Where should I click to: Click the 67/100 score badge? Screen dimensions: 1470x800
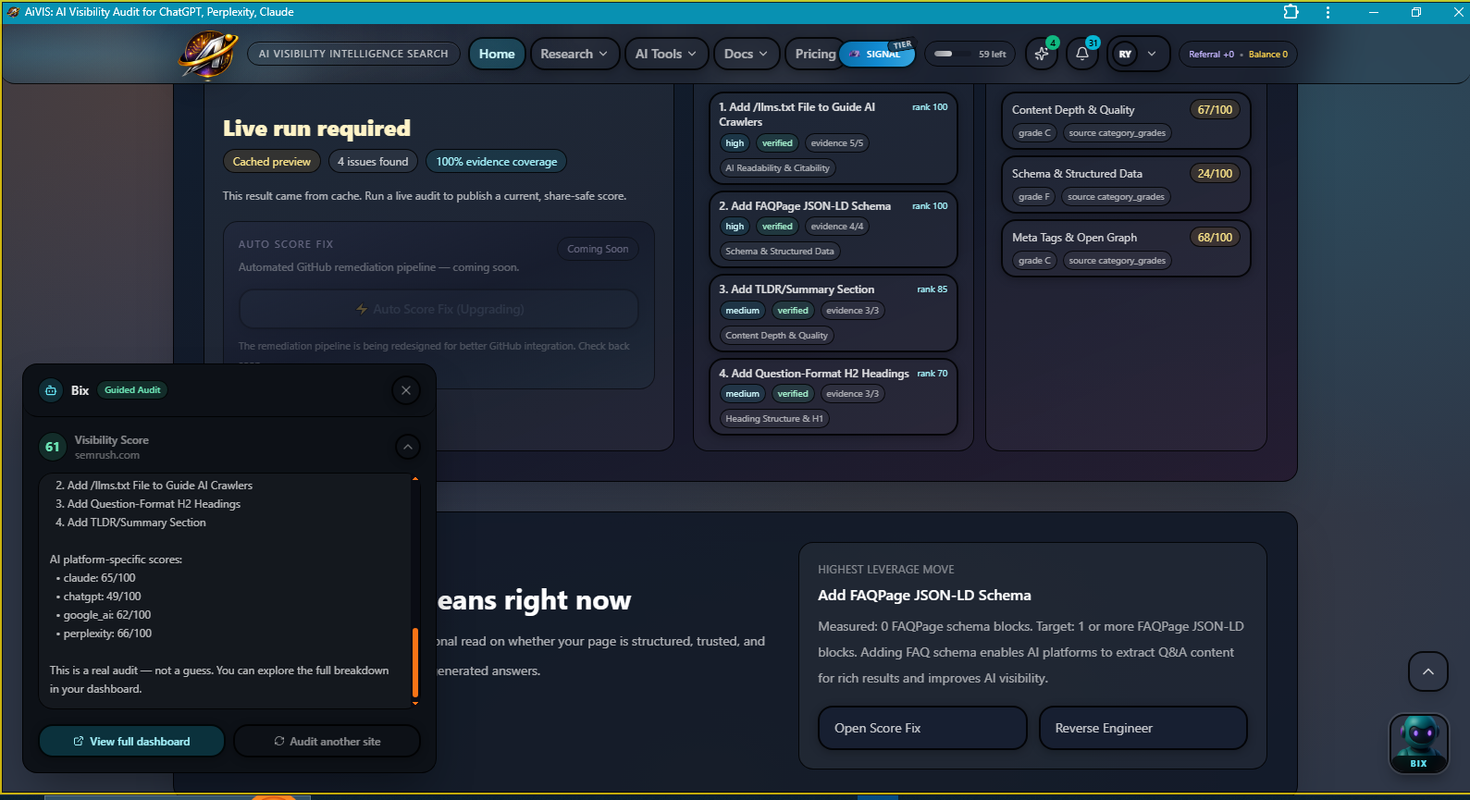coord(1215,110)
